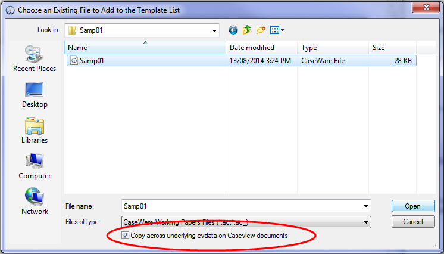
Task: Sort by Type column header
Action: [x=333, y=48]
